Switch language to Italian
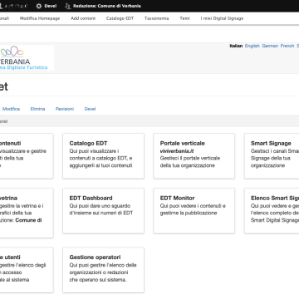 236,46
